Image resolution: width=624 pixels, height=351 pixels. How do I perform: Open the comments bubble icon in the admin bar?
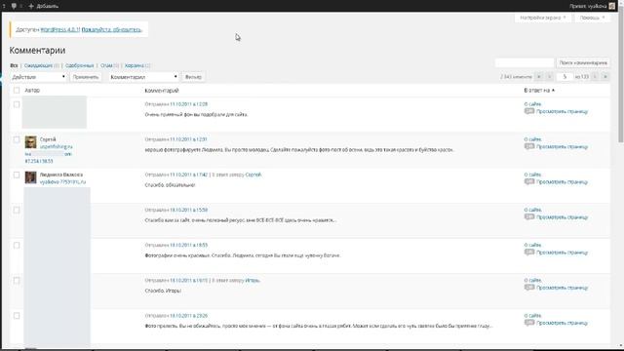point(14,6)
